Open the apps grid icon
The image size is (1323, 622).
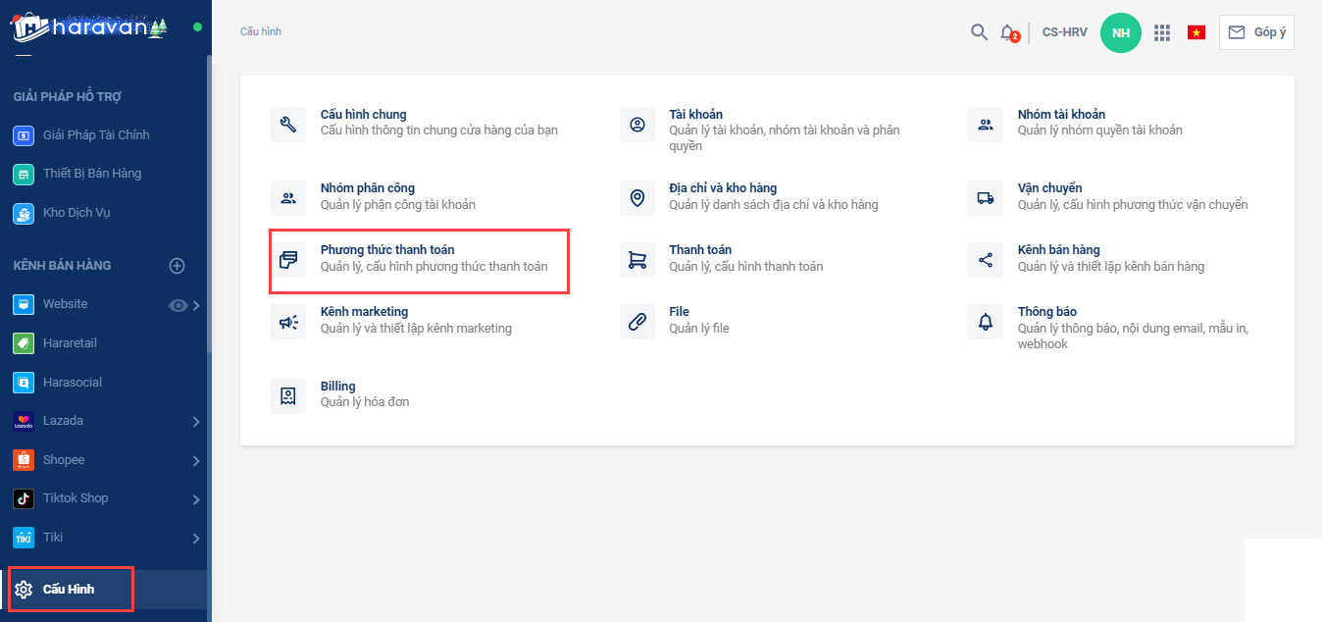(x=1162, y=32)
